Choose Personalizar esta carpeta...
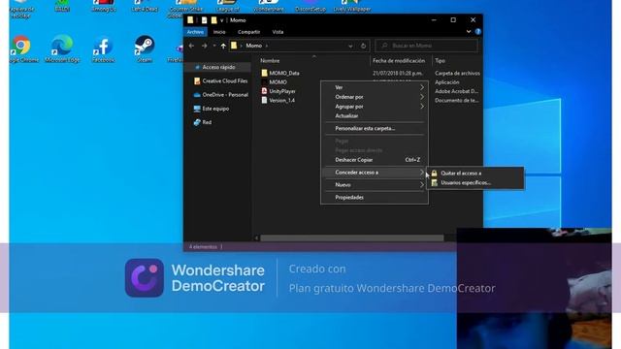The height and width of the screenshot is (349, 621). [375, 129]
